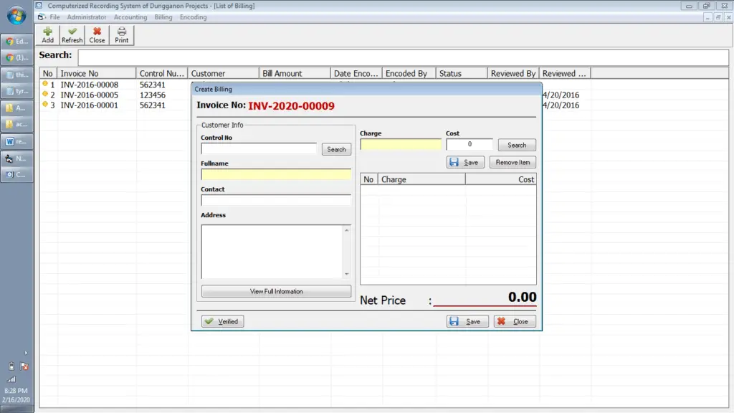Open the Windows Start menu

pyautogui.click(x=15, y=15)
